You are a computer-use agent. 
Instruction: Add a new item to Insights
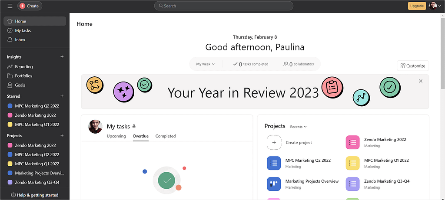click(62, 57)
